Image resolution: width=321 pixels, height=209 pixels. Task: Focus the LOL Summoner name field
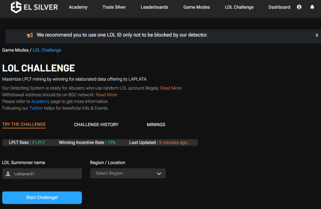(x=42, y=174)
